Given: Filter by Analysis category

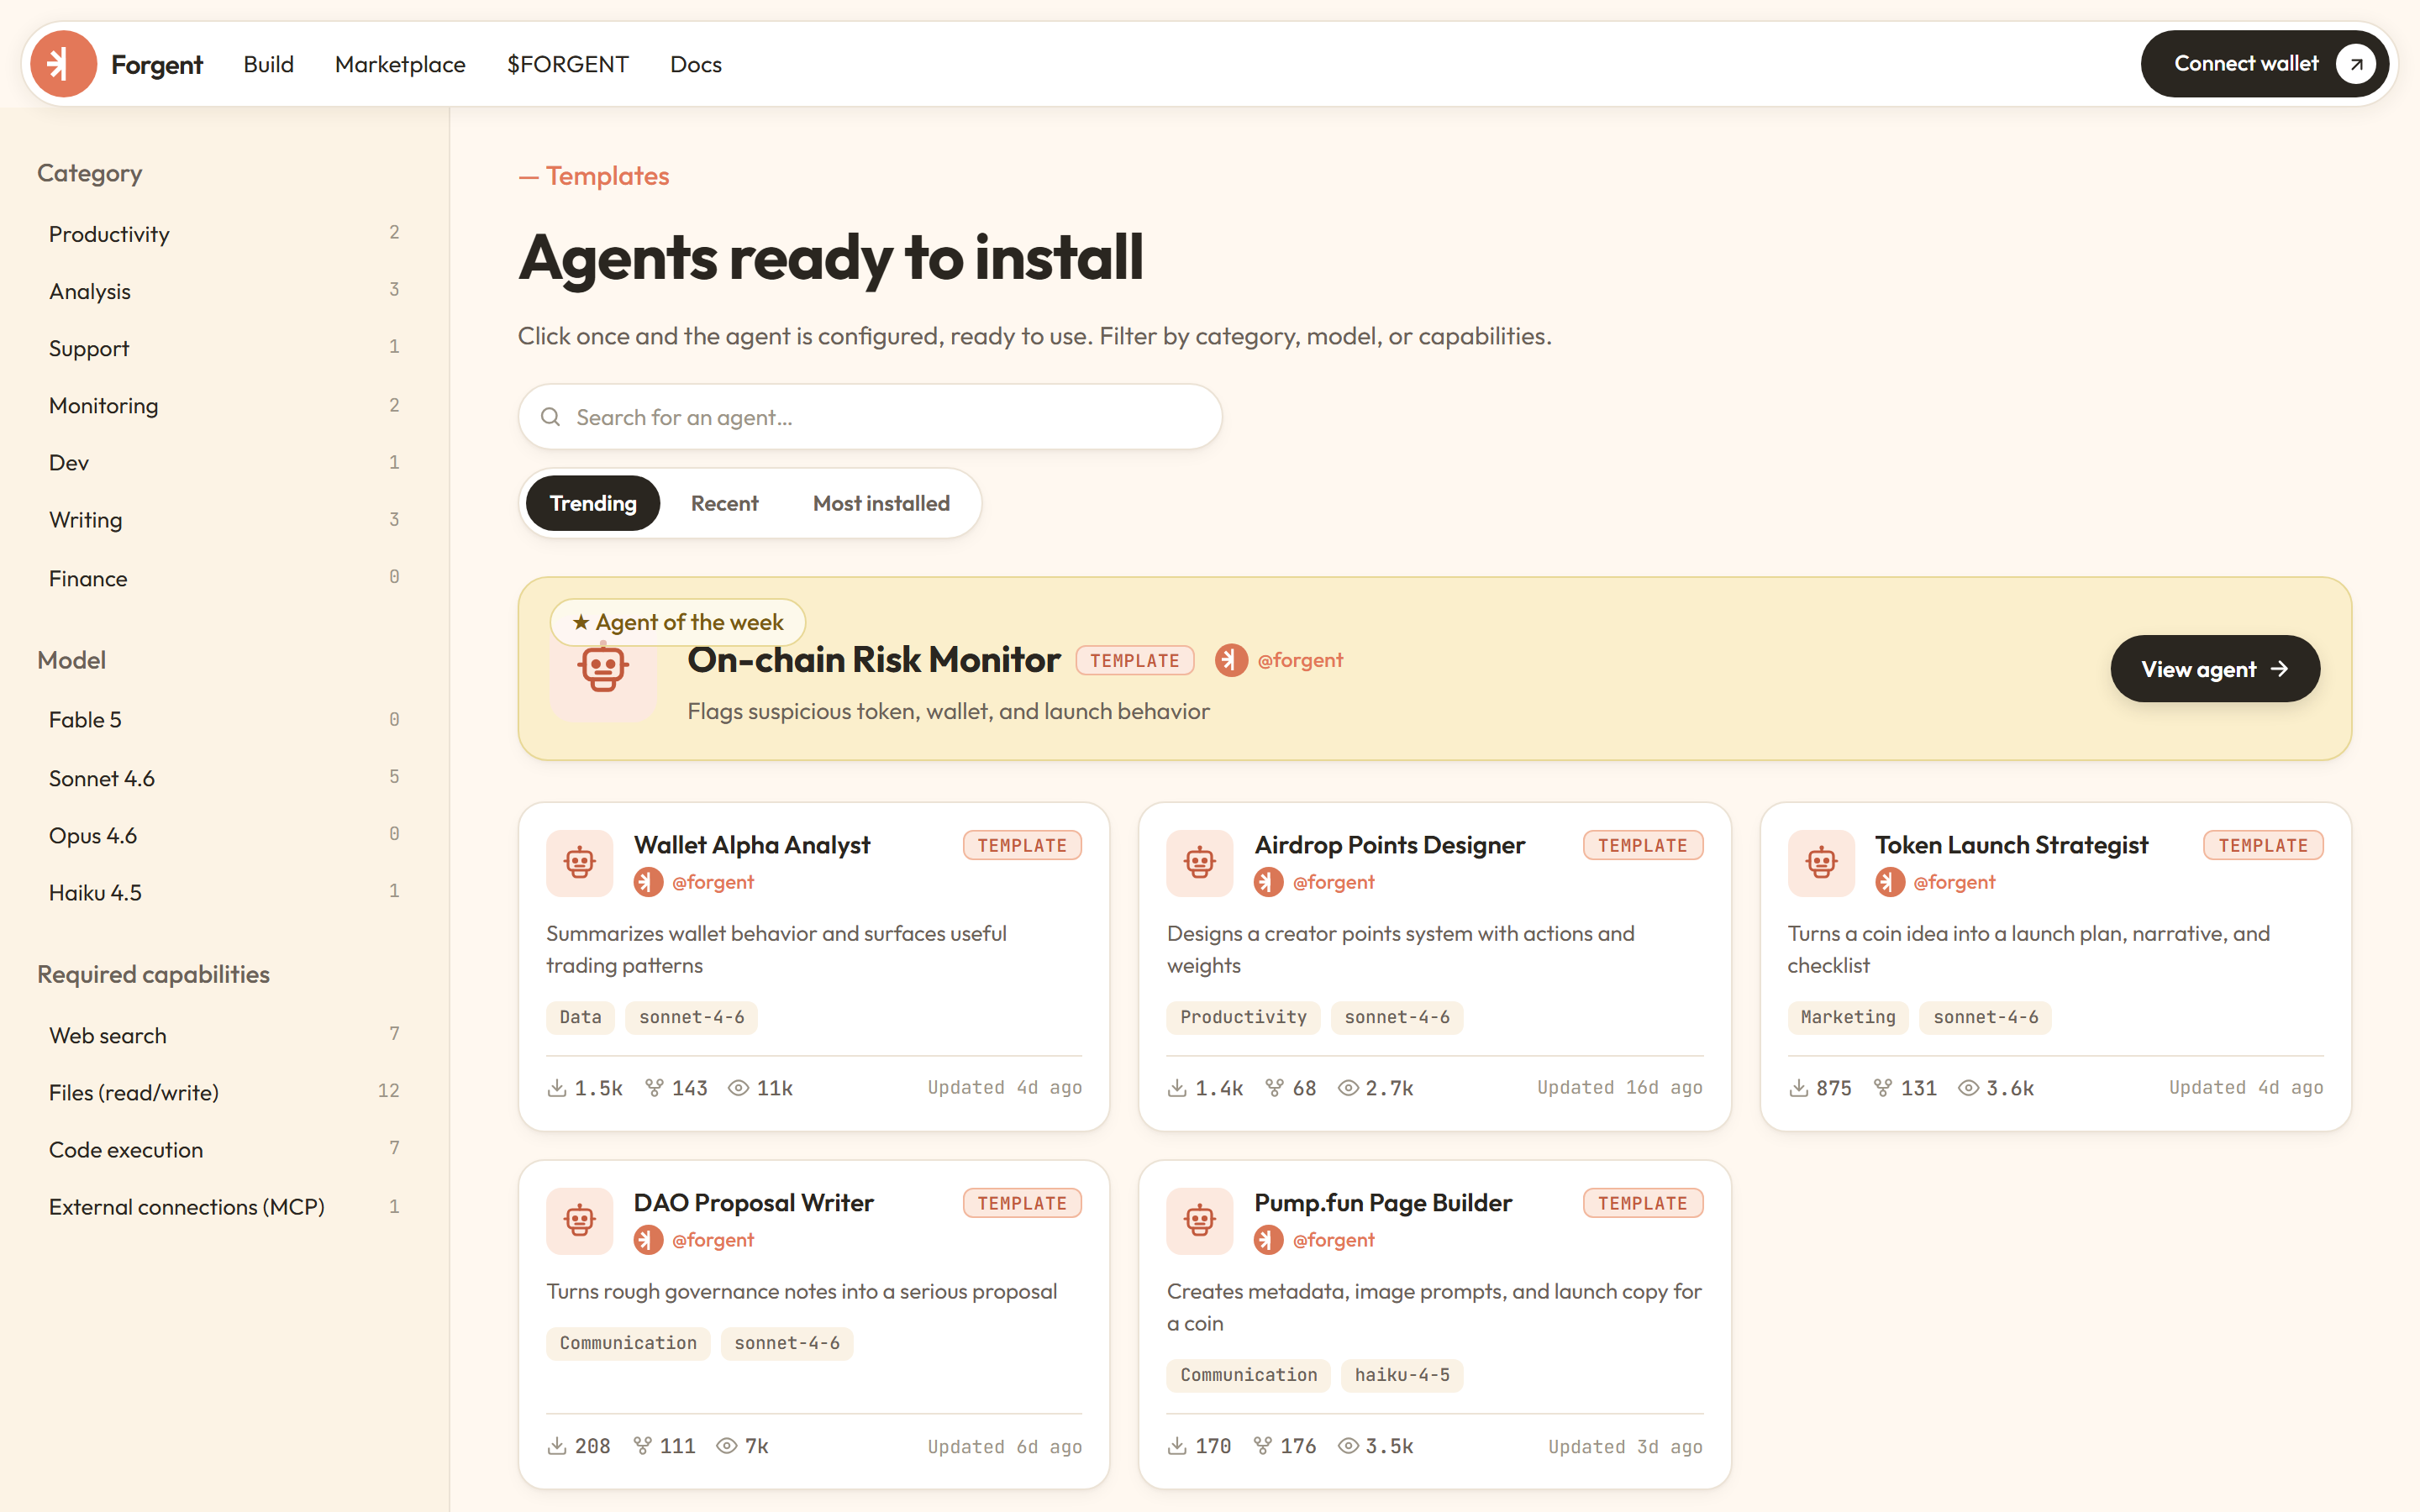Looking at the screenshot, I should 224,291.
